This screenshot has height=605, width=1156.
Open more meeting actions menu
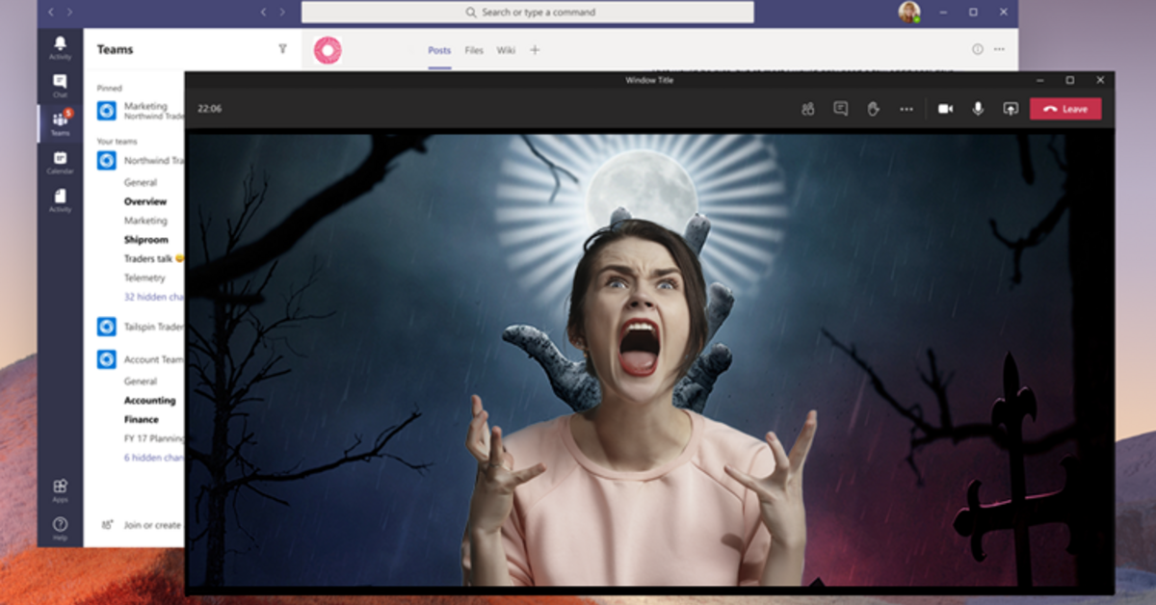click(x=906, y=109)
